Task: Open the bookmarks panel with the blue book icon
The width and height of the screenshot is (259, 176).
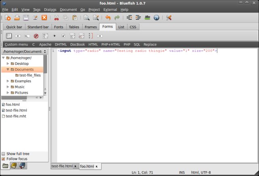Action: coord(22,166)
